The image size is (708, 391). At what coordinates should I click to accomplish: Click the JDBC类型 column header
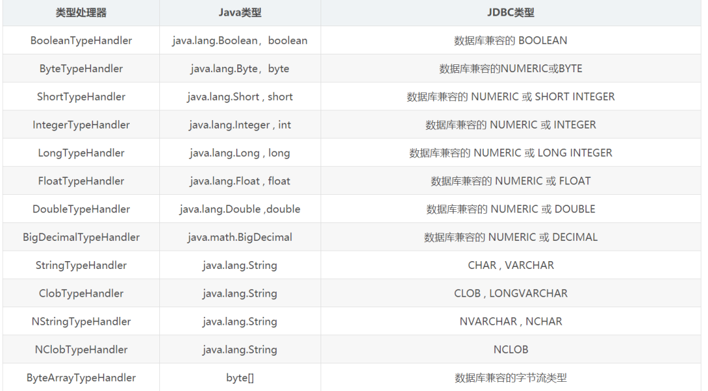[511, 12]
